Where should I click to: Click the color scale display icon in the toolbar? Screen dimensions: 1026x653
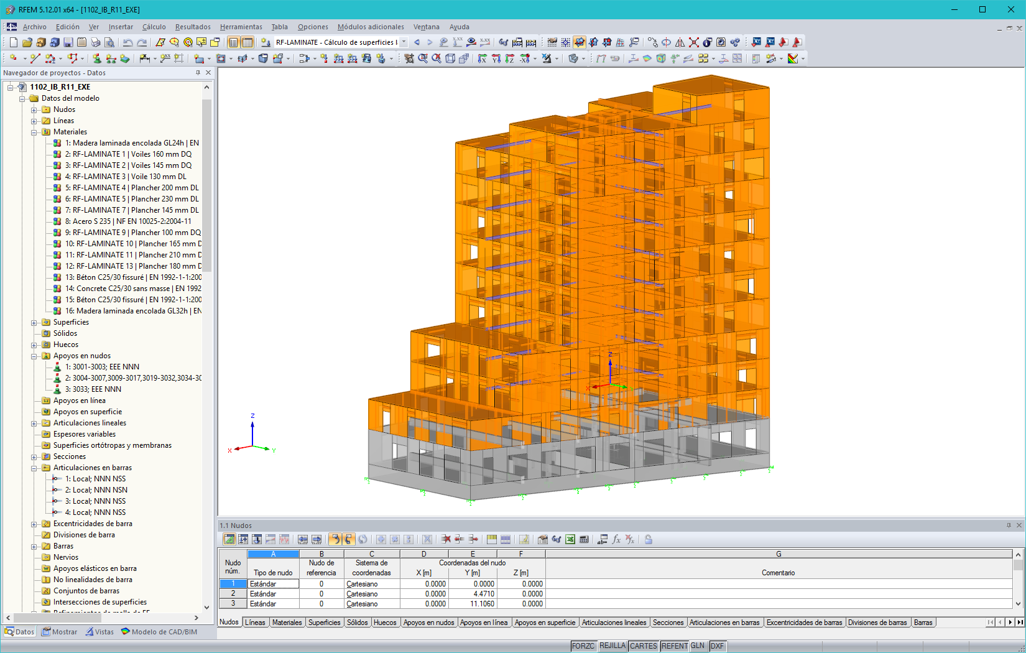[x=793, y=59]
